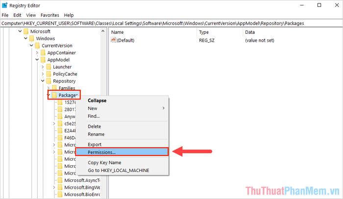Click the Data column header
The height and width of the screenshot is (199, 343).
(x=292, y=32)
